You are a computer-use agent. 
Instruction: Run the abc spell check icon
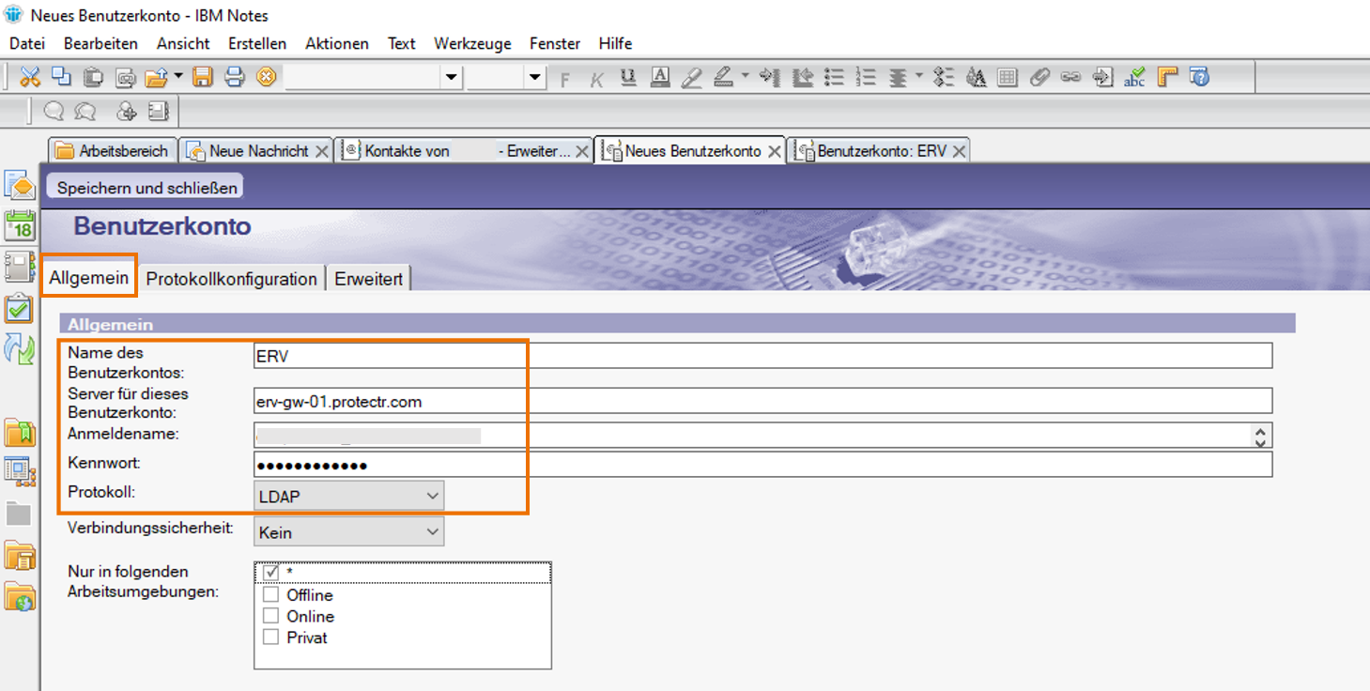[1134, 77]
